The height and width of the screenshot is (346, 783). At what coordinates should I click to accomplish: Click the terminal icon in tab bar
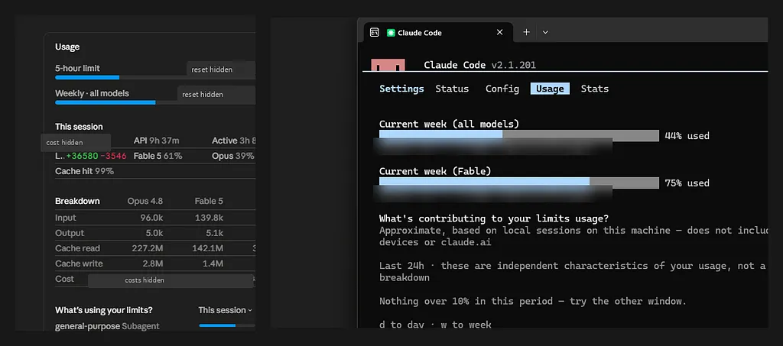(374, 32)
